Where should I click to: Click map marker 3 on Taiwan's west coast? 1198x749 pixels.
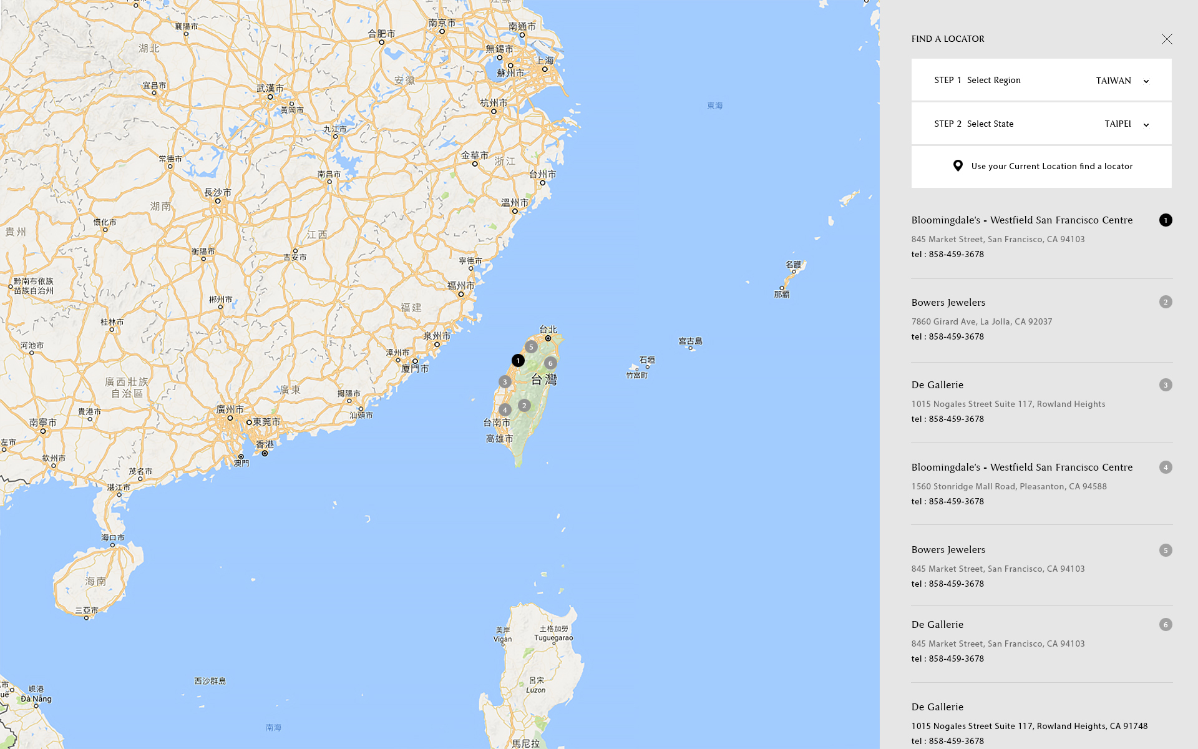(505, 382)
